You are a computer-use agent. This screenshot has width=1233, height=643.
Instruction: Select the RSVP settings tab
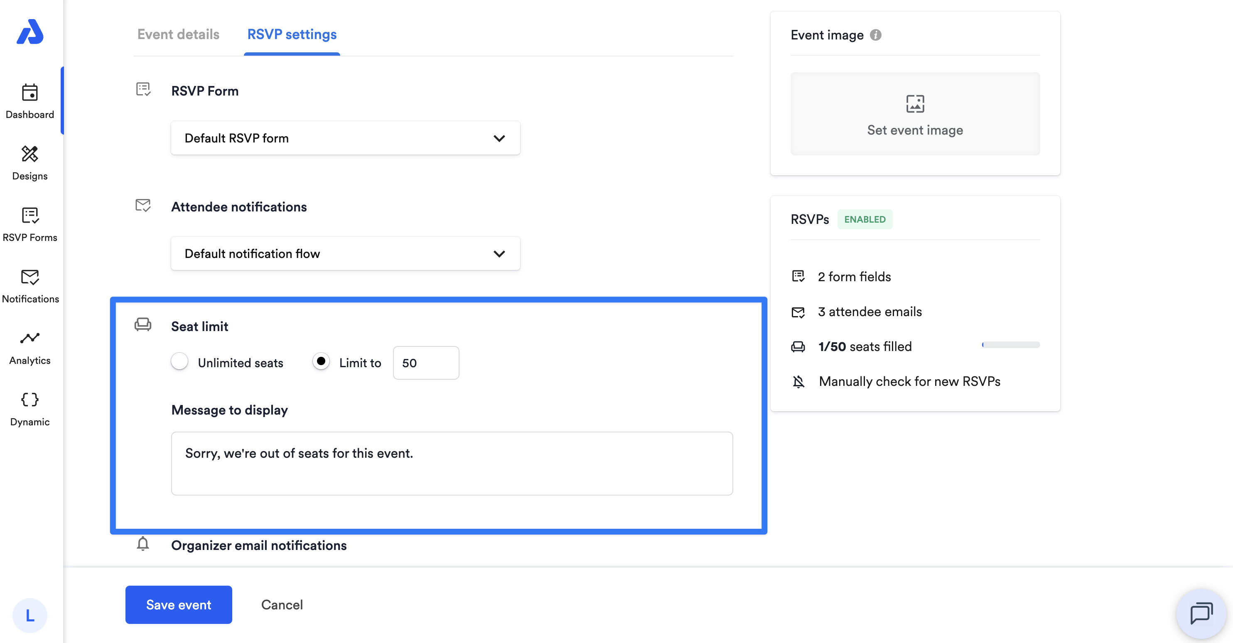pos(292,34)
